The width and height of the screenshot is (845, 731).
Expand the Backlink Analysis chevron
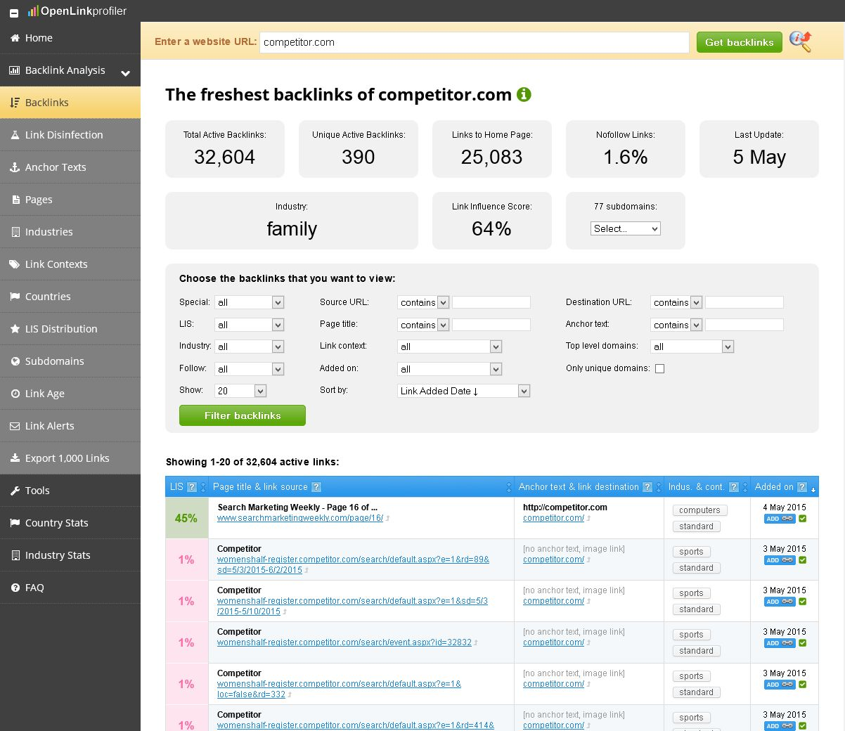[125, 72]
